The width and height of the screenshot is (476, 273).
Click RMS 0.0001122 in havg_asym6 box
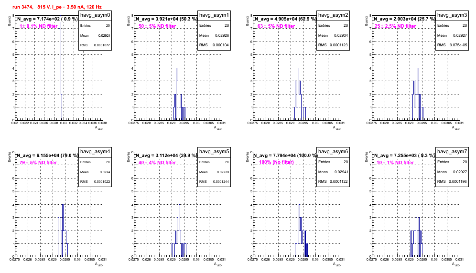point(333,182)
